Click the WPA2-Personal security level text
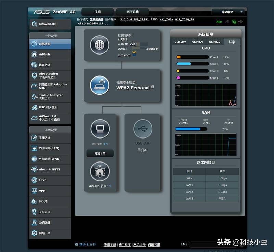This screenshot has height=252, width=274. click(133, 88)
